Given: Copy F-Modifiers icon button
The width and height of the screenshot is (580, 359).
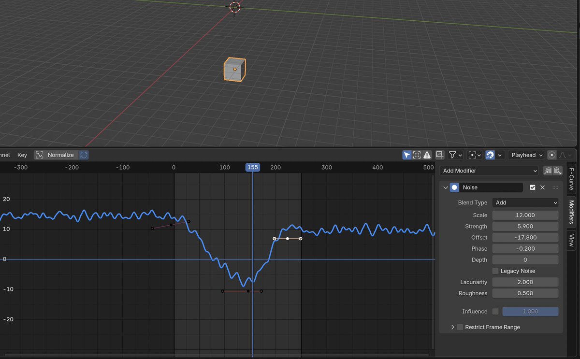Looking at the screenshot, I should pos(548,171).
